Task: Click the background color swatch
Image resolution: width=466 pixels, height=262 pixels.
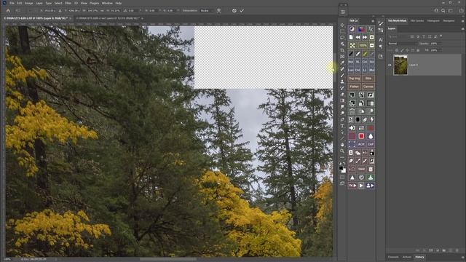Action: 344,171
